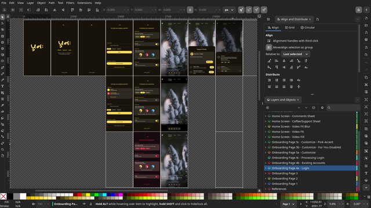Add a new layer in Layers panel
This screenshot has height=208, width=371.
(x=268, y=108)
